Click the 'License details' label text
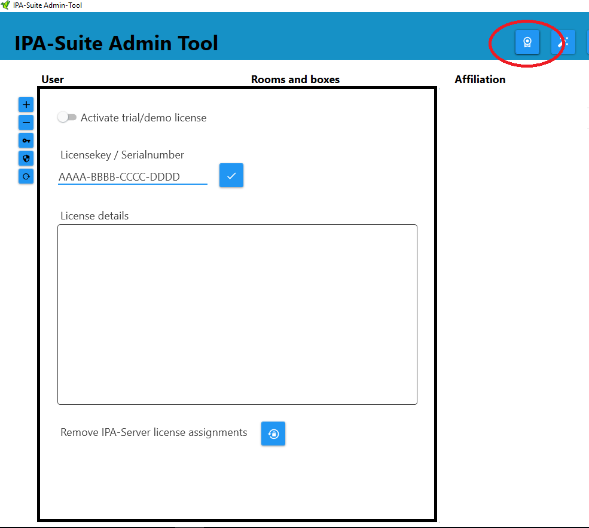Screen dimensions: 589x528 94,216
